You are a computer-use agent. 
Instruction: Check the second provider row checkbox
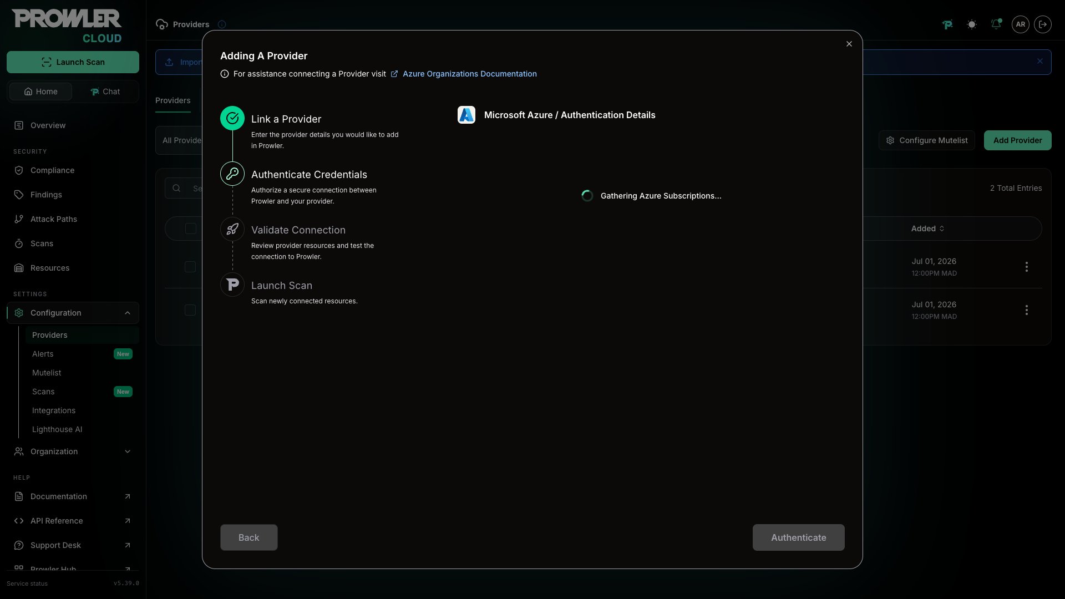[x=190, y=310]
